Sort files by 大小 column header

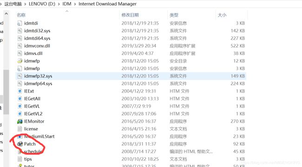pyautogui.click(x=222, y=15)
